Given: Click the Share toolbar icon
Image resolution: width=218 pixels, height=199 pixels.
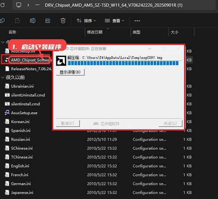Looking at the screenshot, I should (48, 21).
